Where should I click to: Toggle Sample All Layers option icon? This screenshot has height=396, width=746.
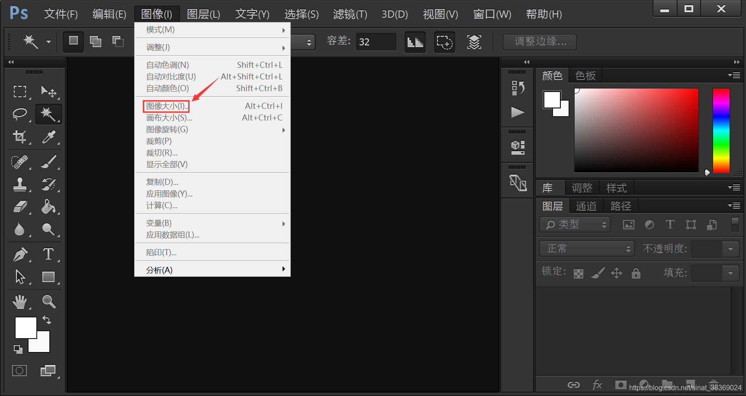[x=474, y=42]
